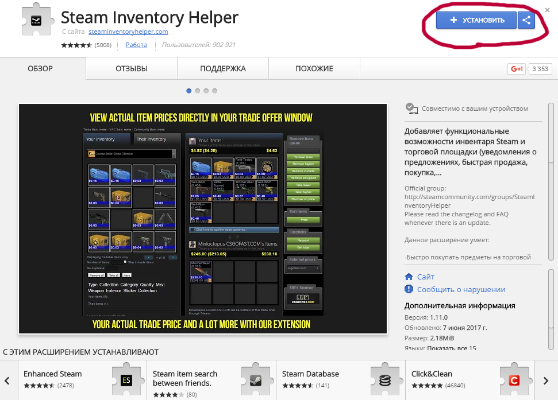Image resolution: width=558 pixels, height=400 pixels.
Task: Click the Размер: 2.18MiB line
Action: coord(429,338)
